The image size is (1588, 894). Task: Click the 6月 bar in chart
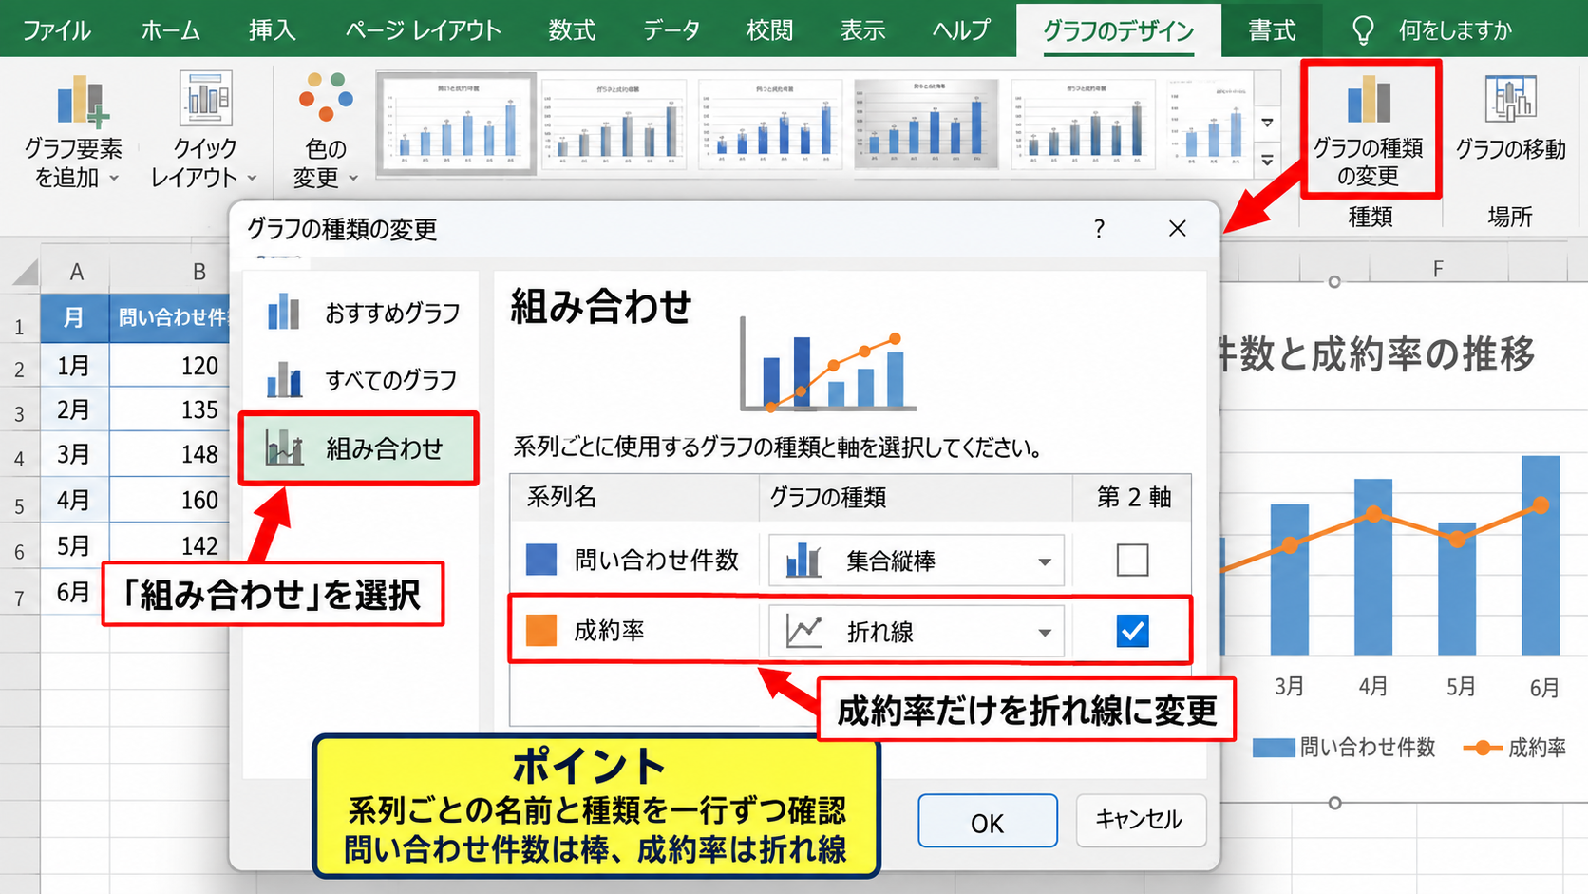(1541, 555)
